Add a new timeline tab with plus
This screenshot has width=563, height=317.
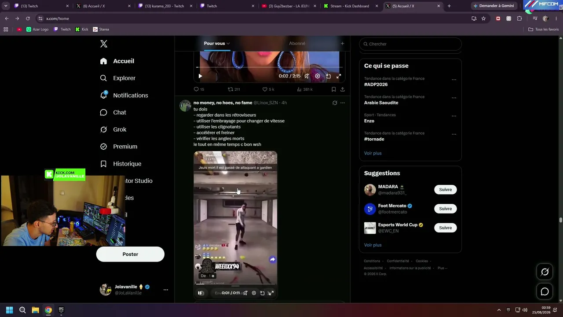[x=342, y=44]
